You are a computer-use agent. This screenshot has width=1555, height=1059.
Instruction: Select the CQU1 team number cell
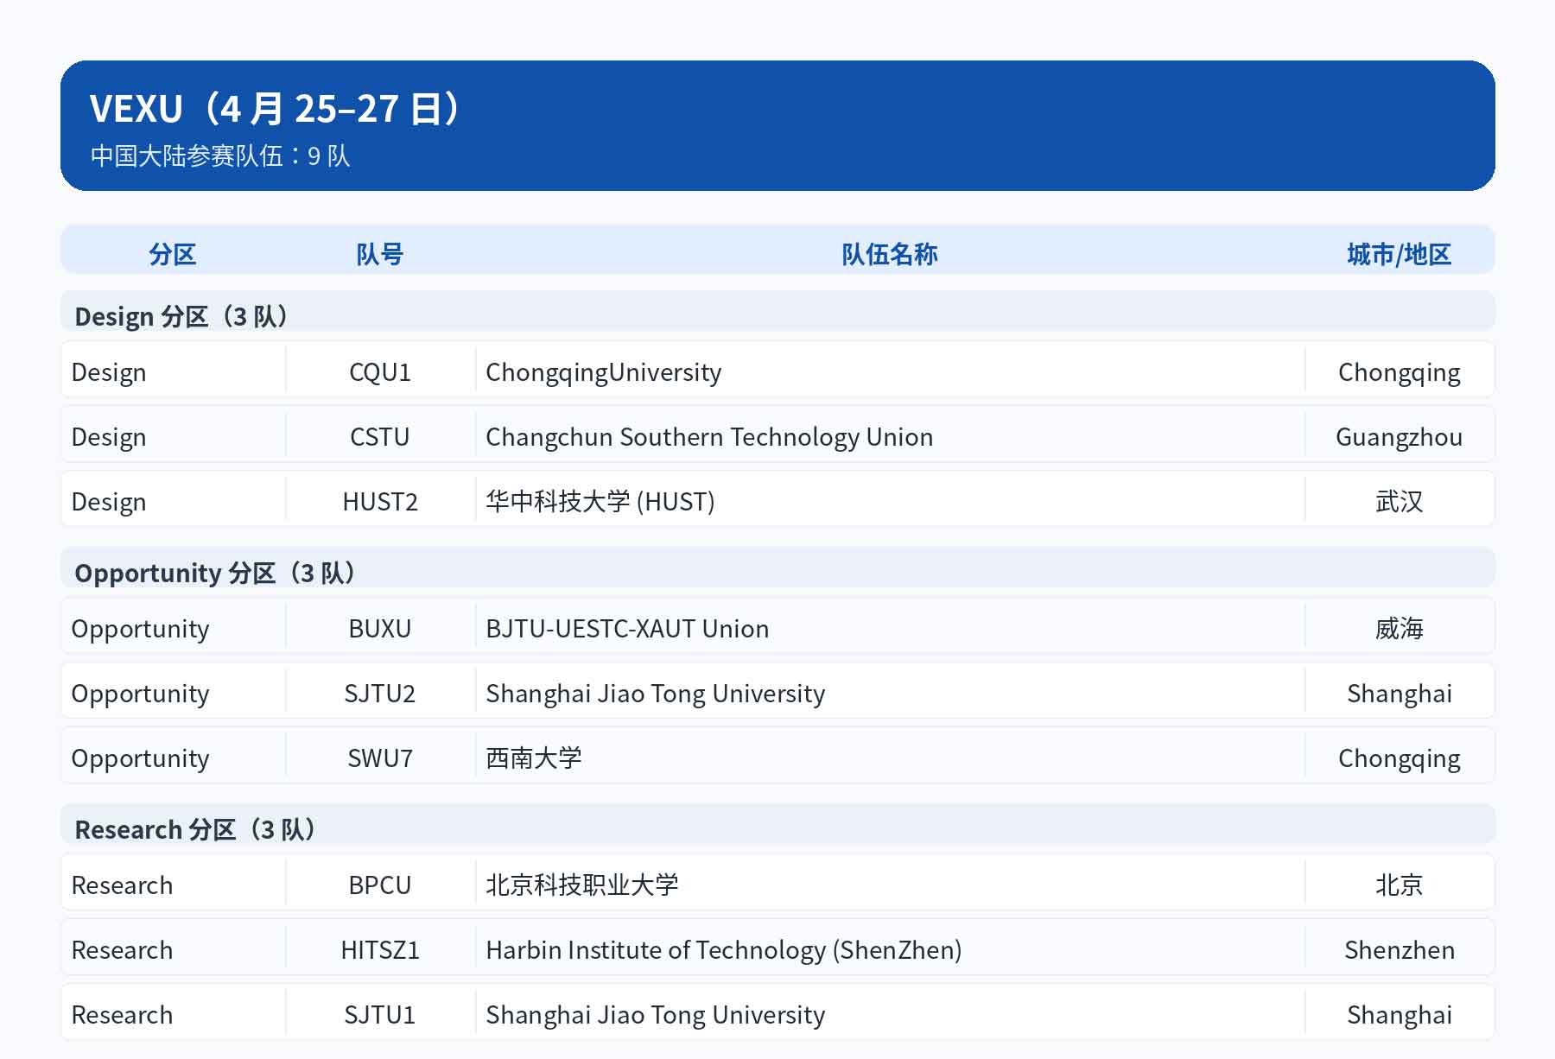tap(379, 372)
